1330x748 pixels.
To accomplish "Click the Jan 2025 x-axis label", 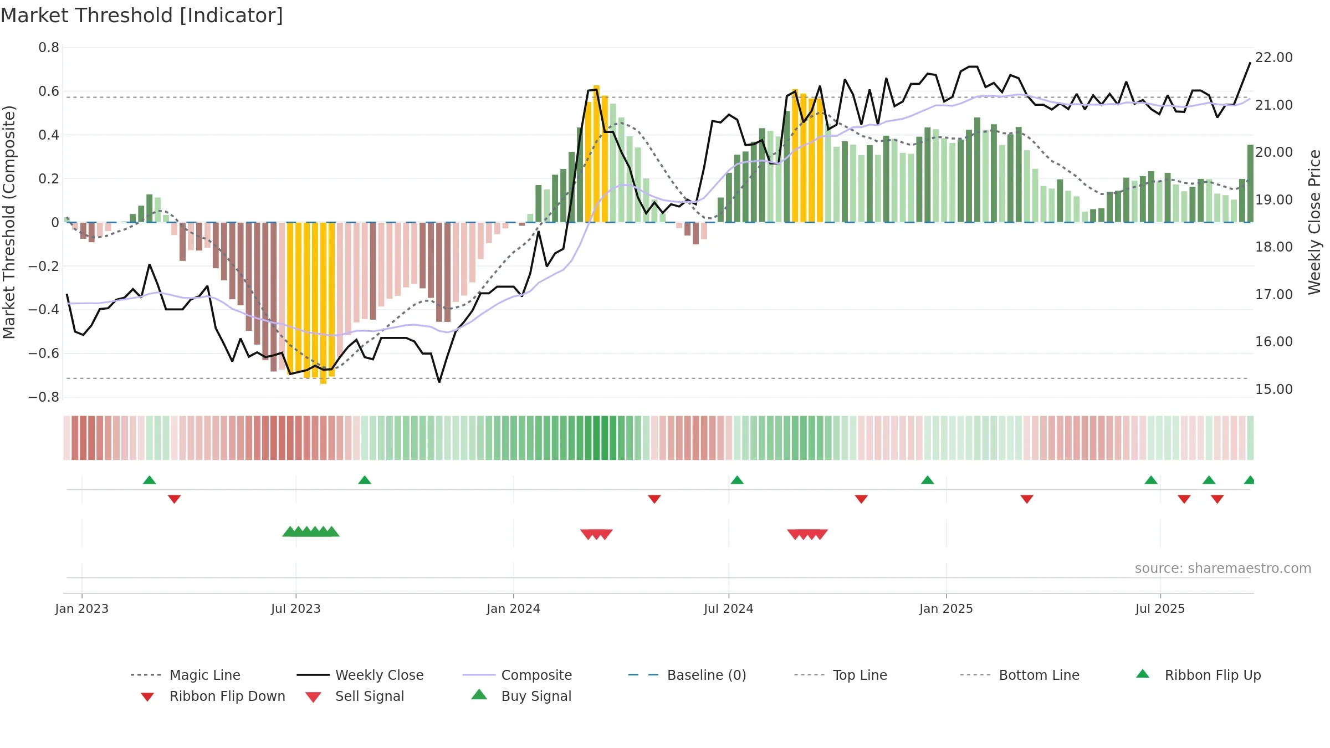I will click(947, 608).
